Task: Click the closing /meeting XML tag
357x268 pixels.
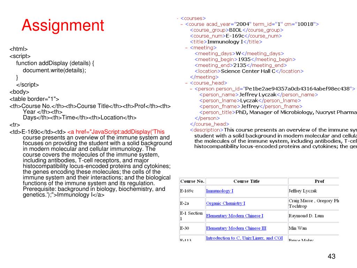Action: click(x=204, y=77)
